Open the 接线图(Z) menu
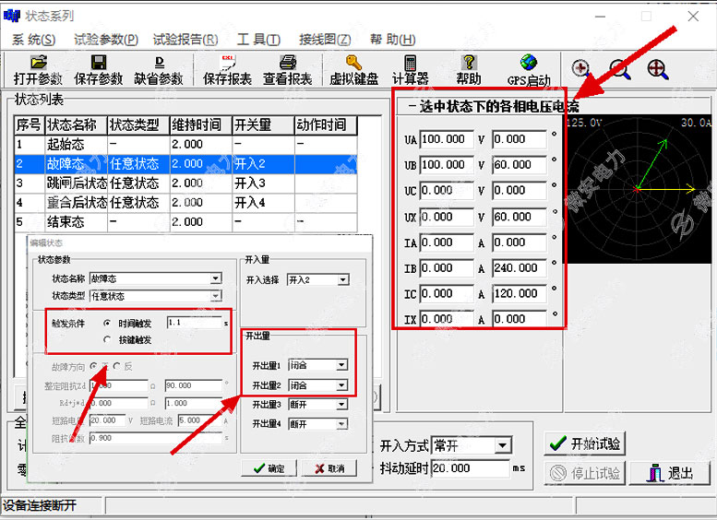 (324, 40)
